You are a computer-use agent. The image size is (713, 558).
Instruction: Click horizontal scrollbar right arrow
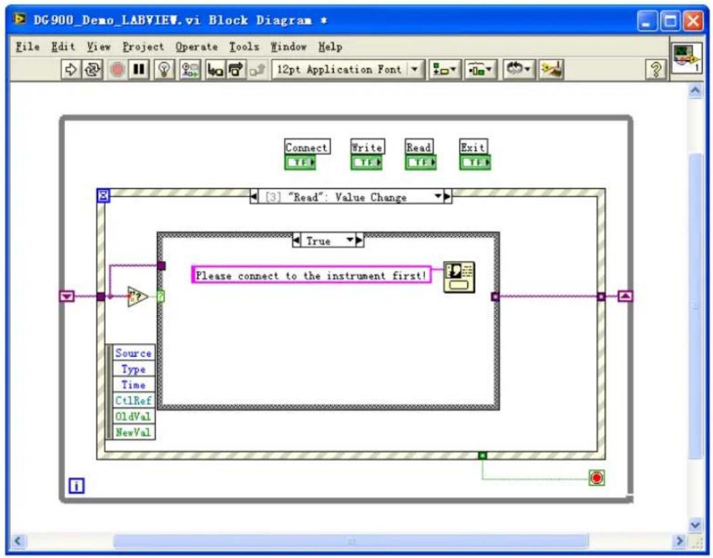coord(679,540)
